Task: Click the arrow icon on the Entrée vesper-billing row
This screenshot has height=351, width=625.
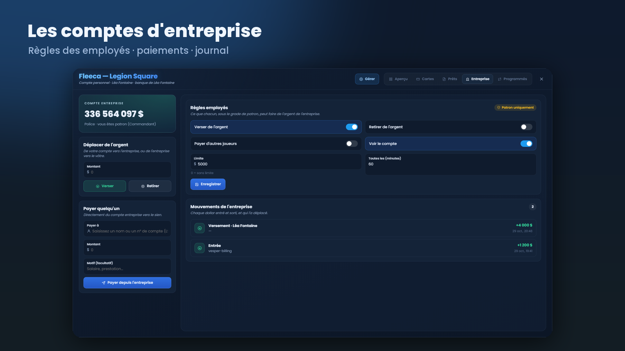Action: [200, 248]
